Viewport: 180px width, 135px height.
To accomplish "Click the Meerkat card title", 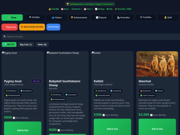I will [145, 81].
